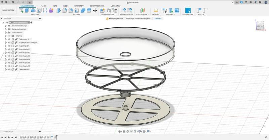Click the Help question-mark icon

[x=260, y=2]
